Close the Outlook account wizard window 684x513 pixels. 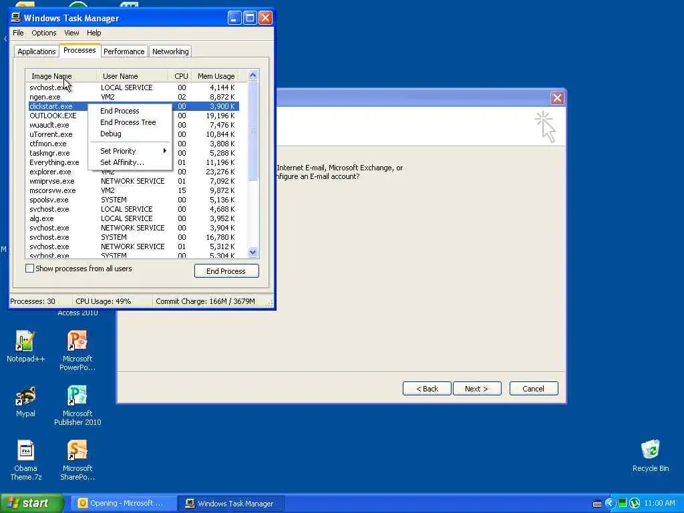[x=557, y=98]
